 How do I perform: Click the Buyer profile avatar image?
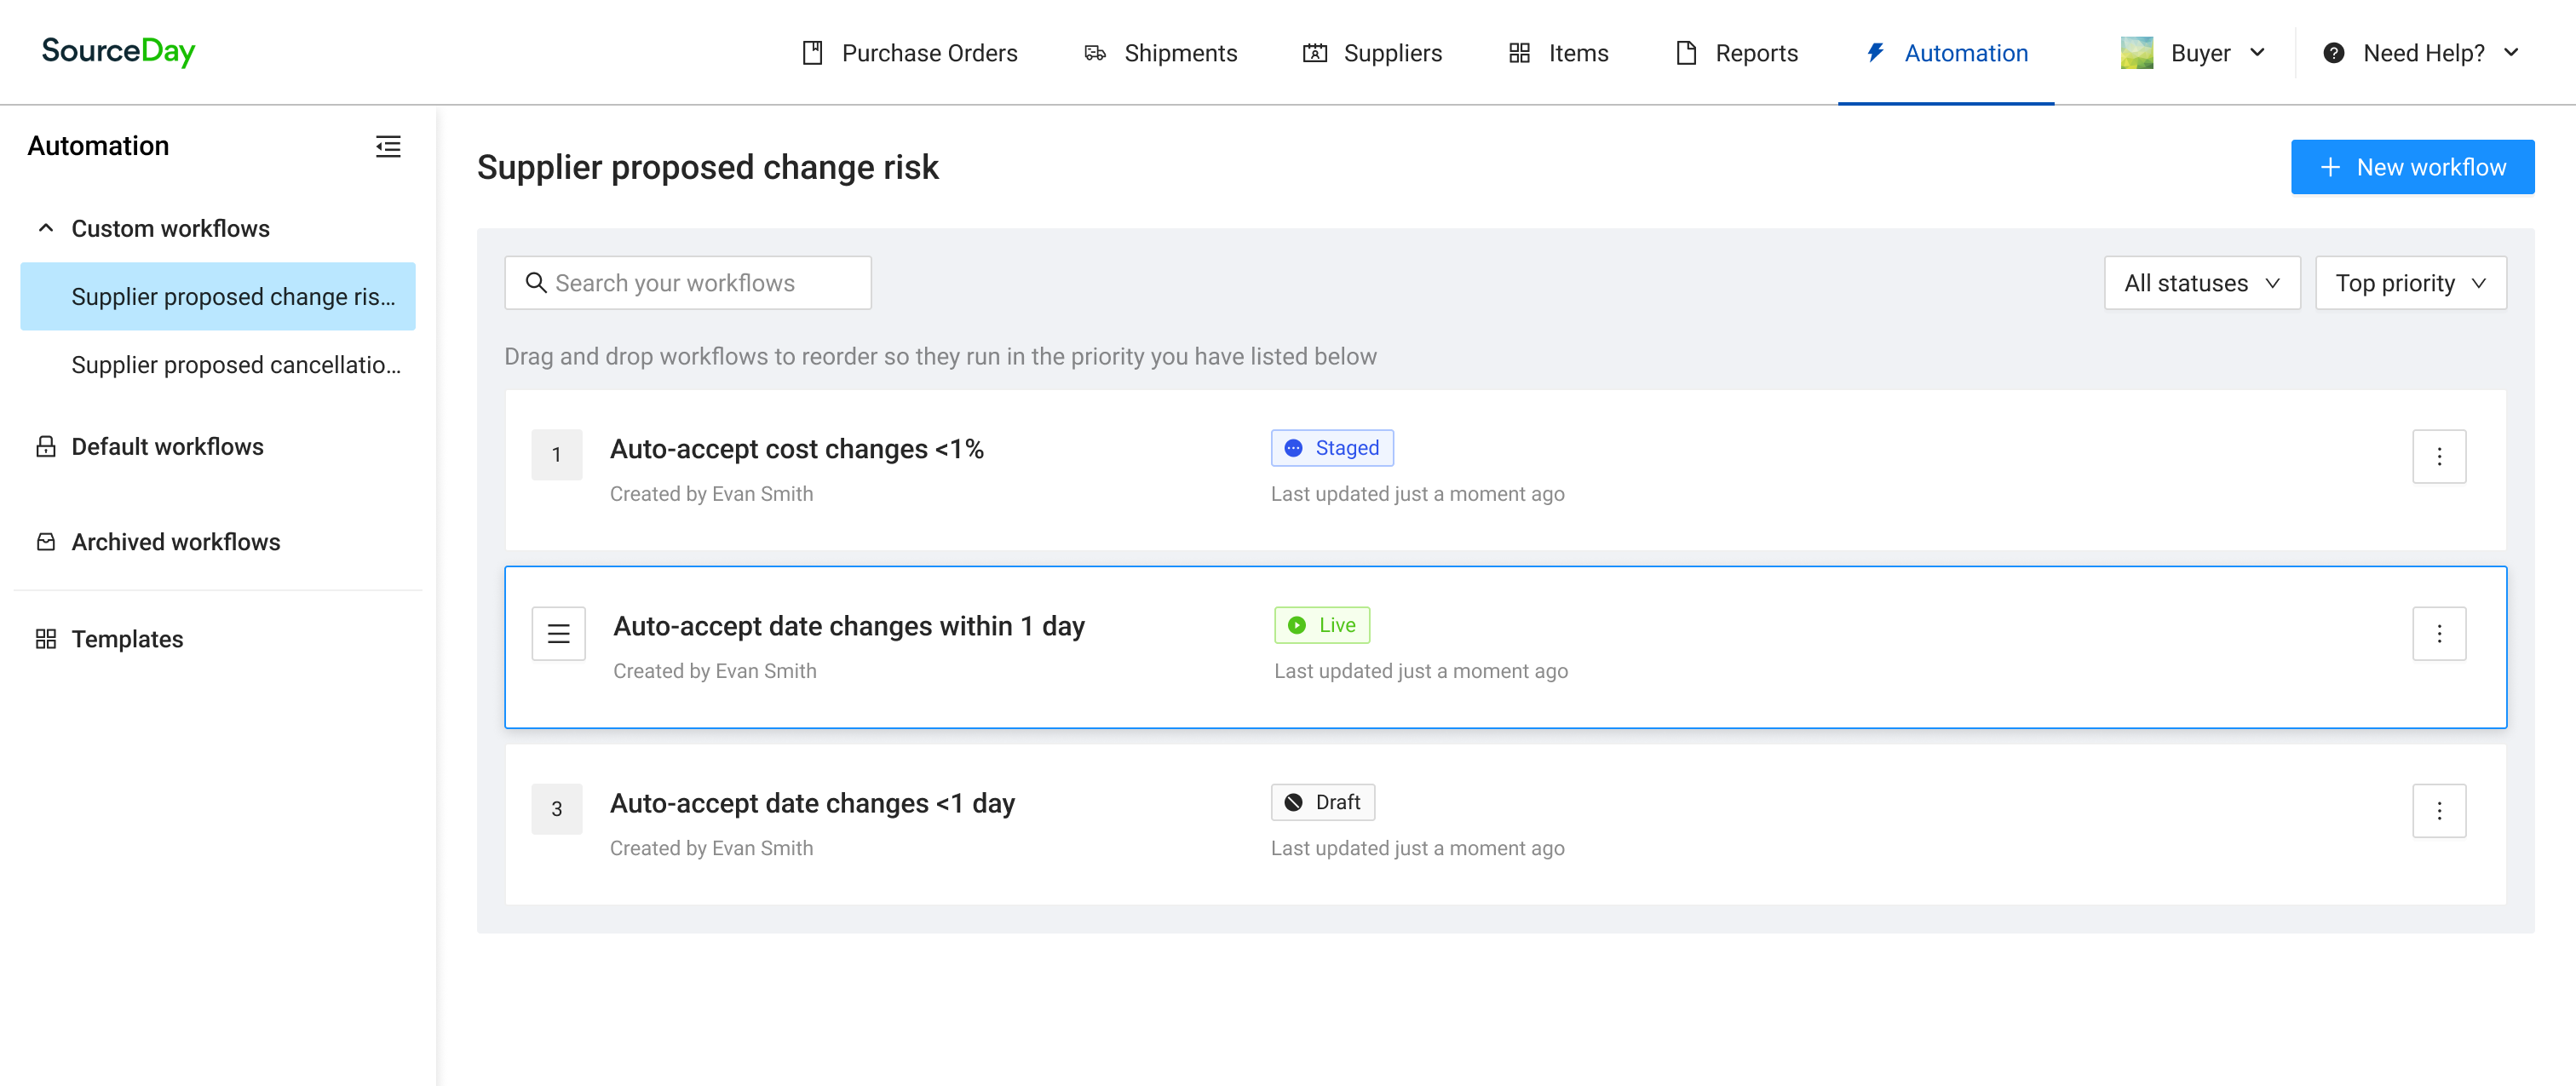(2136, 53)
